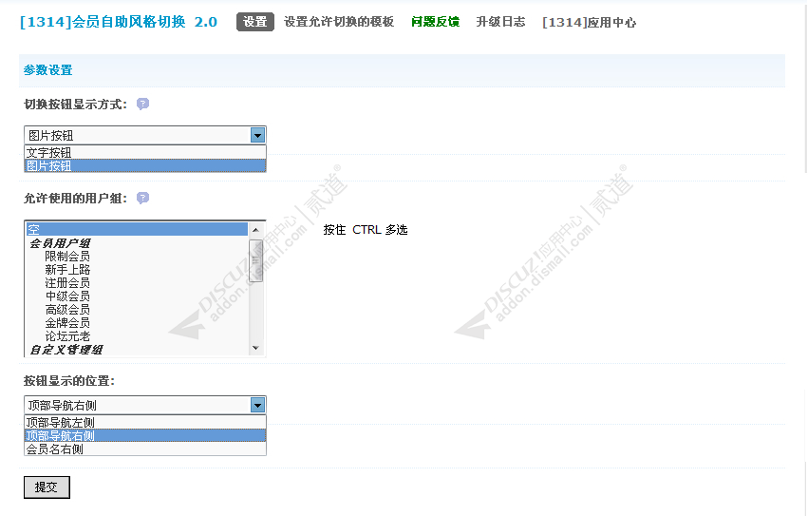The image size is (808, 516).
Task: Click user group list scroll down arrow
Action: click(x=256, y=349)
